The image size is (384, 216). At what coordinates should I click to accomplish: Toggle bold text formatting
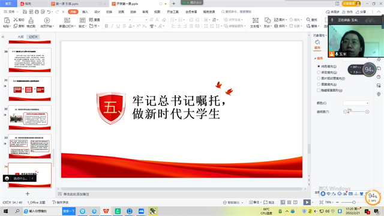point(106,26)
